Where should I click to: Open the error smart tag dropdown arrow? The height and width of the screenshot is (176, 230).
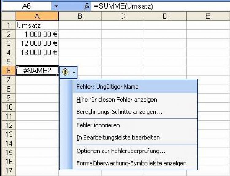point(74,72)
